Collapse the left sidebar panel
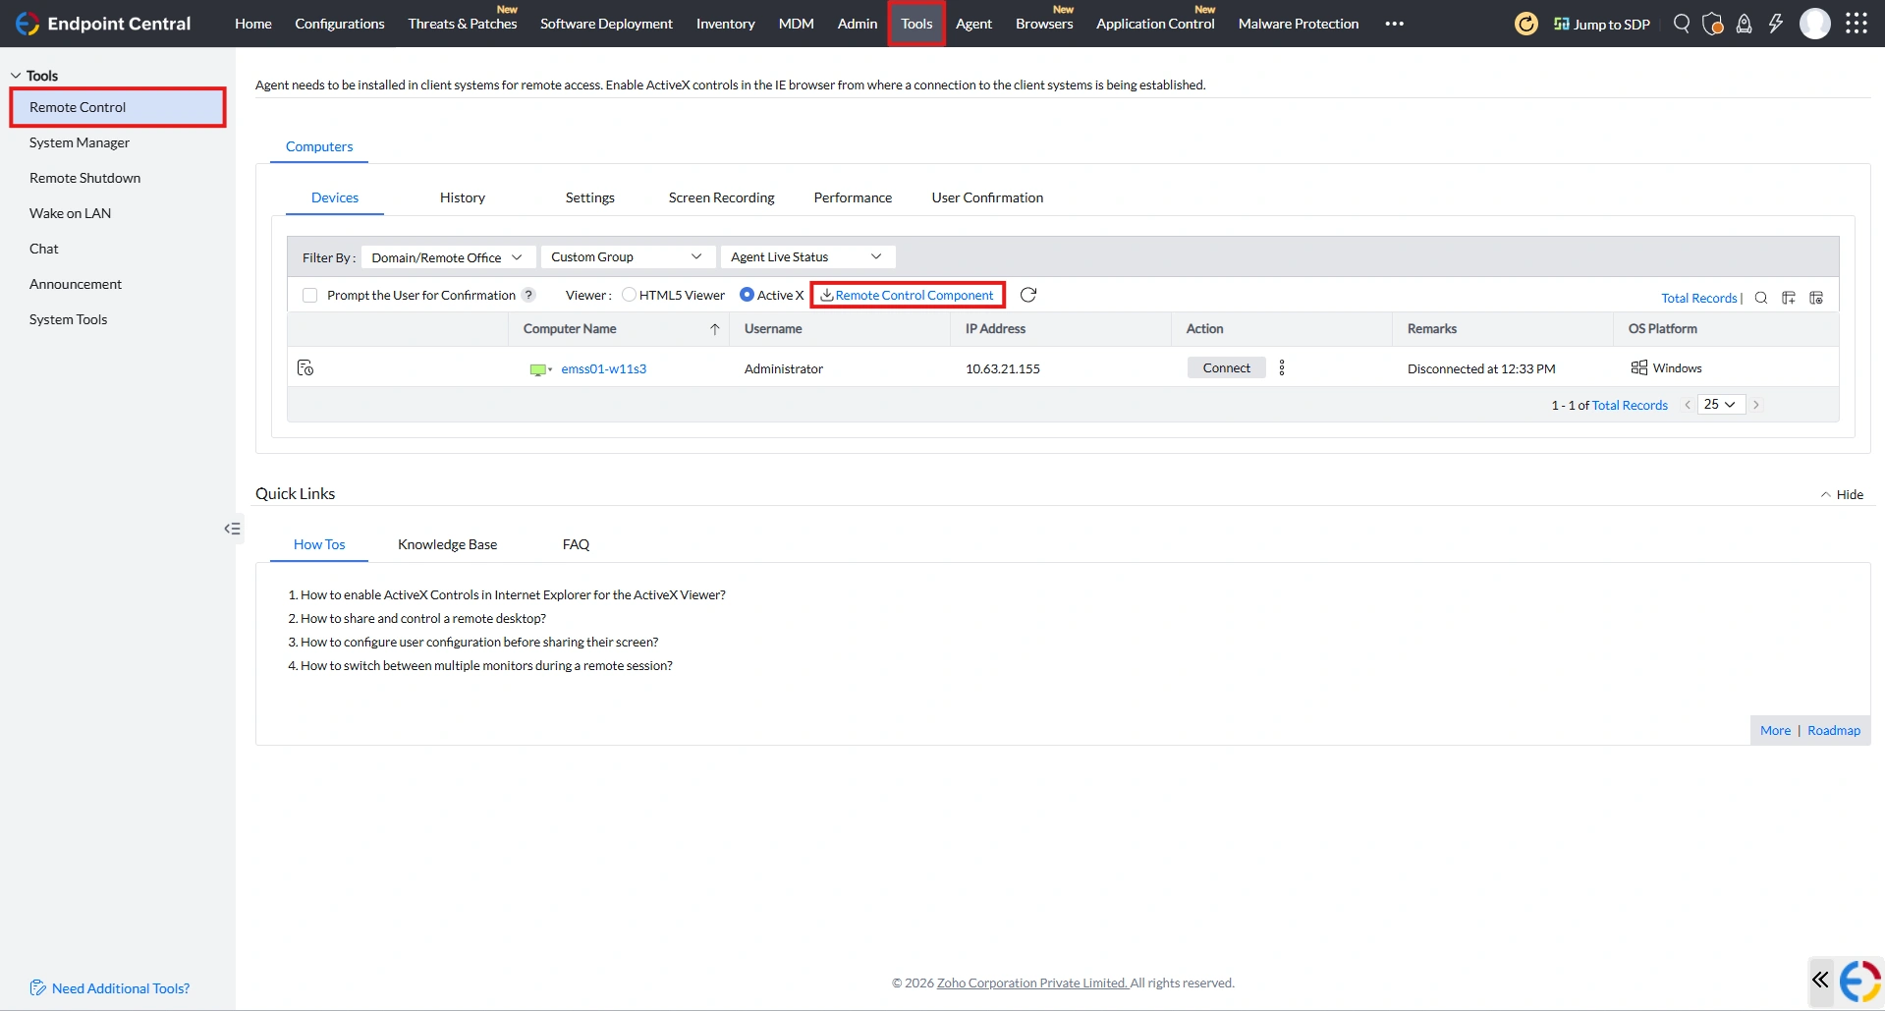This screenshot has width=1885, height=1011. pyautogui.click(x=232, y=529)
